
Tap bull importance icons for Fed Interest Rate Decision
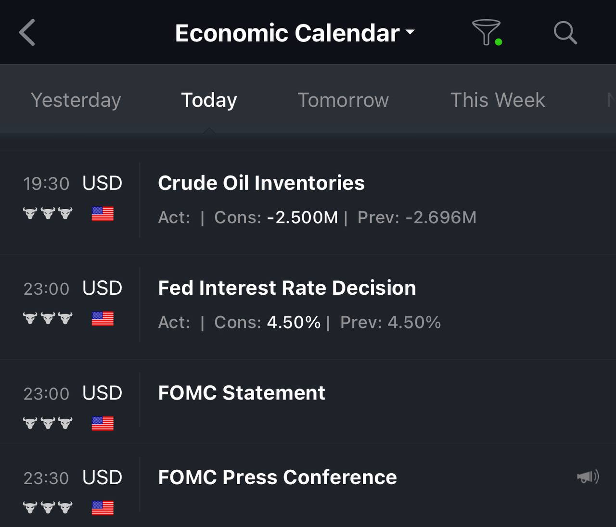tap(48, 318)
